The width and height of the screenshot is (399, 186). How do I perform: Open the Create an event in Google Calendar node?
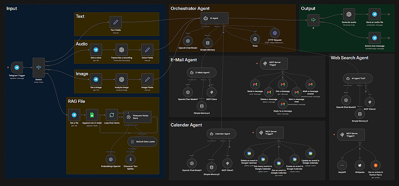pos(295,159)
